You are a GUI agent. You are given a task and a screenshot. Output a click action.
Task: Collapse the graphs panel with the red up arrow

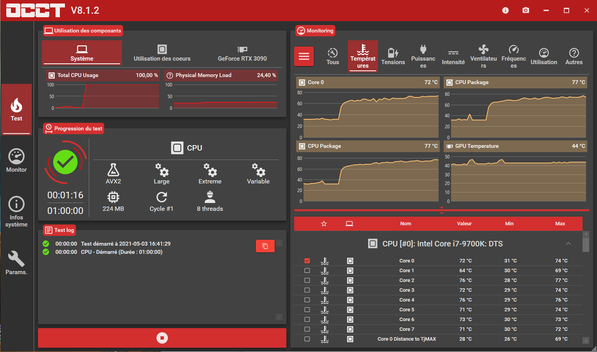[442, 207]
